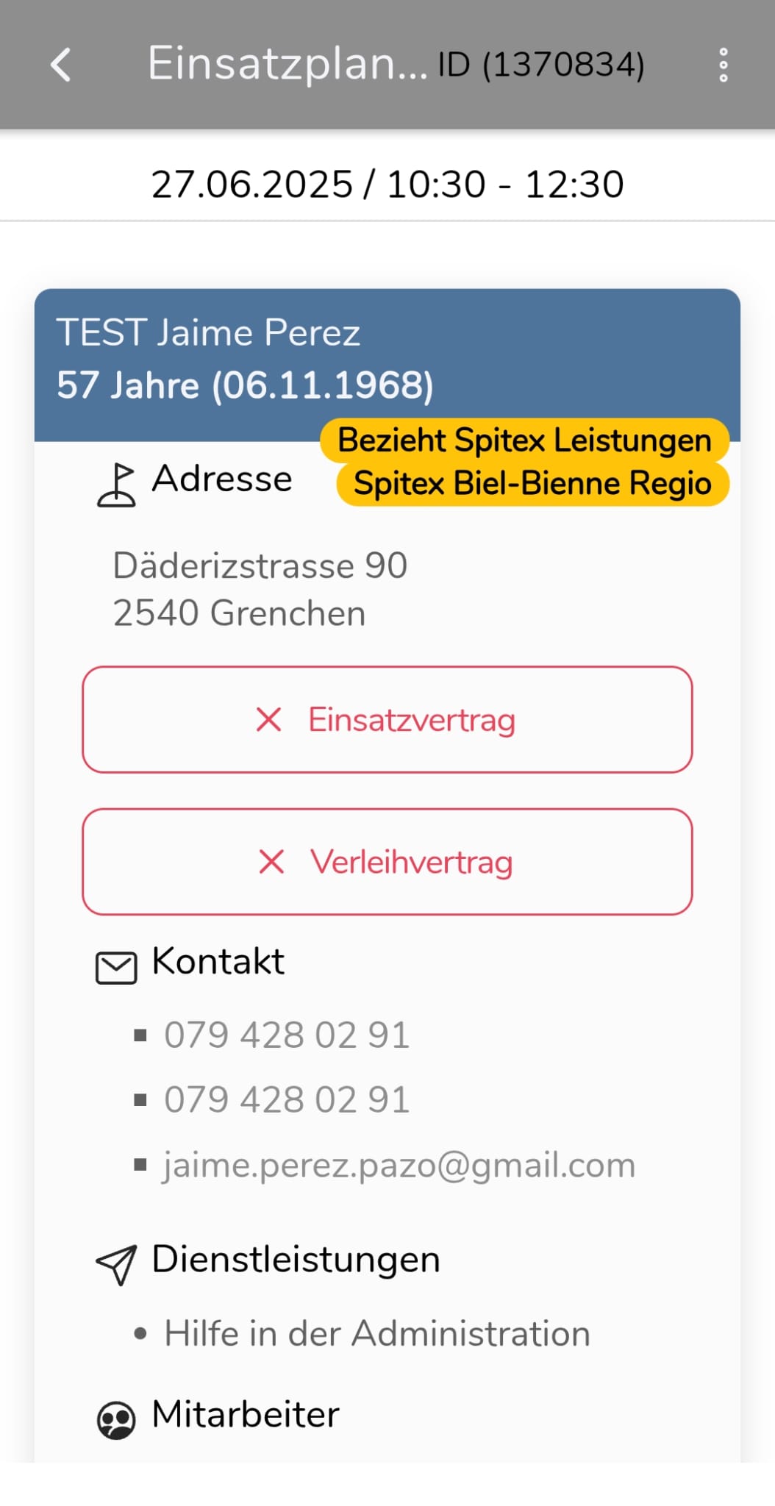Screen dimensions: 775x1506
Task: Tap the date and time 27.06.2025 line
Action: 387,184
